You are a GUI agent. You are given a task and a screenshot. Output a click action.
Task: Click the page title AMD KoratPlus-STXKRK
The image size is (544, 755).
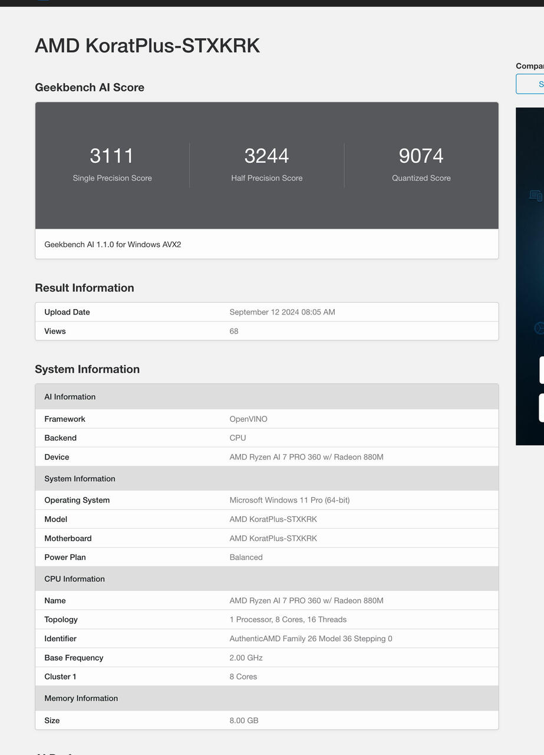point(147,45)
